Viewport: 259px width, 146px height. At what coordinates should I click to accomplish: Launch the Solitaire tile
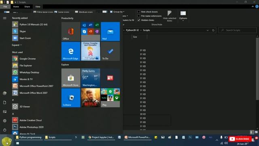(x=71, y=98)
